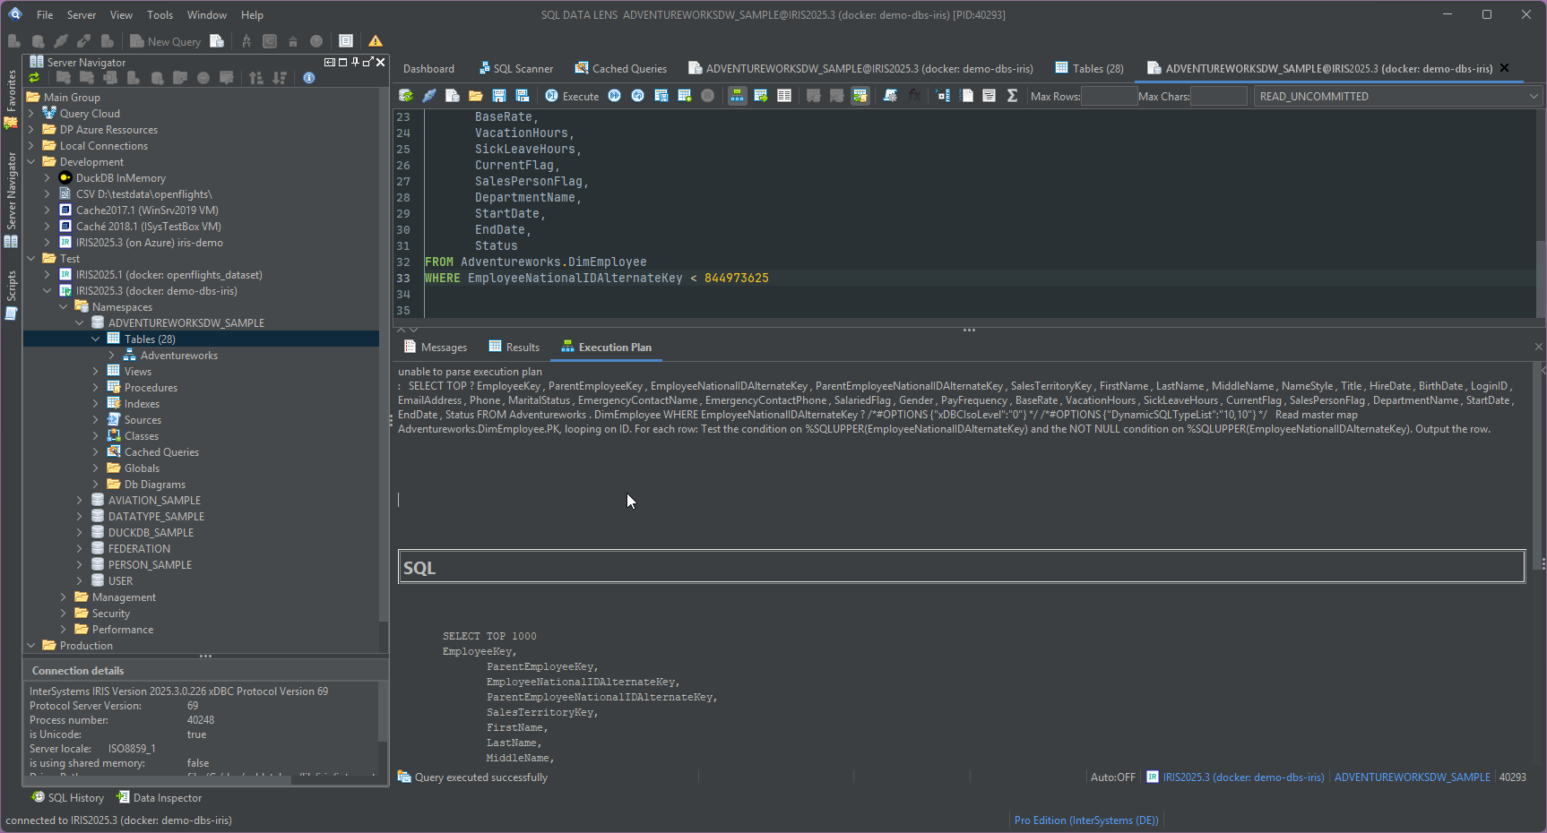Click the save-as disk icon in query toolbar

(x=523, y=96)
